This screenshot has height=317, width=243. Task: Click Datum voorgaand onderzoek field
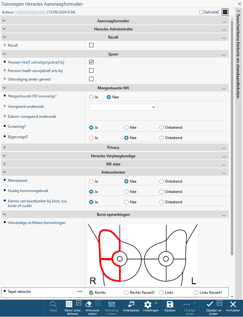(158, 117)
